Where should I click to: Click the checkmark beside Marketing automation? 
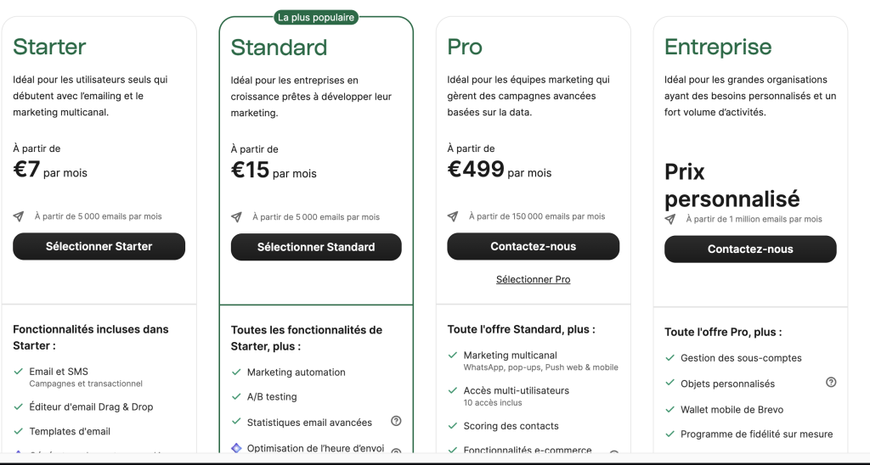[236, 372]
